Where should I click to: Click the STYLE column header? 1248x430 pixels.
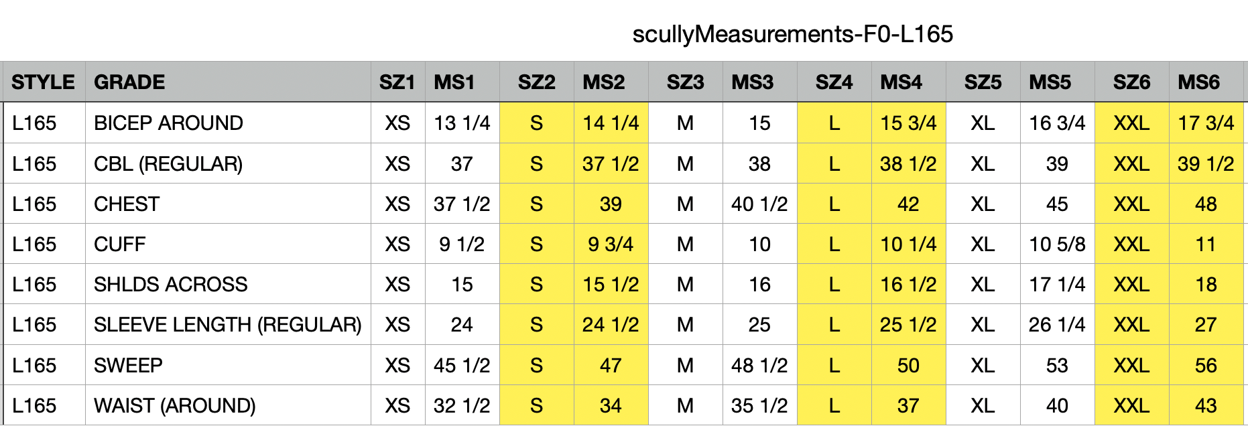click(x=43, y=82)
